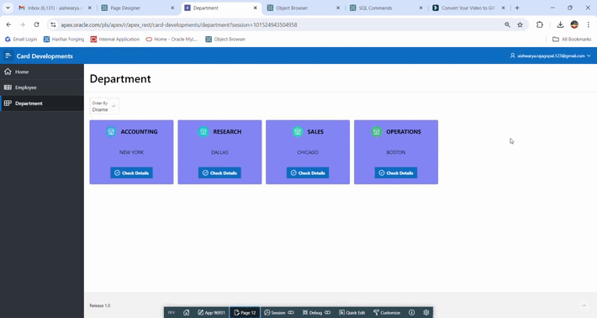Click the browser address bar URL
The height and width of the screenshot is (318, 597).
(x=179, y=24)
